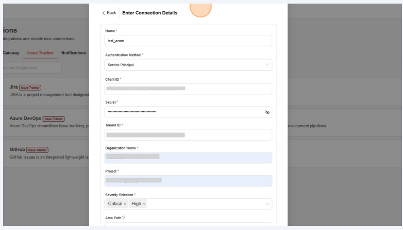Switch to the Issue Tracker tab
The width and height of the screenshot is (403, 230).
point(40,53)
